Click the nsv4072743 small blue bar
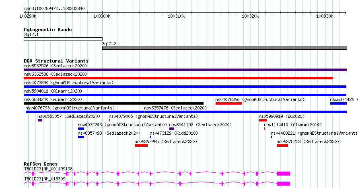 (81, 129)
